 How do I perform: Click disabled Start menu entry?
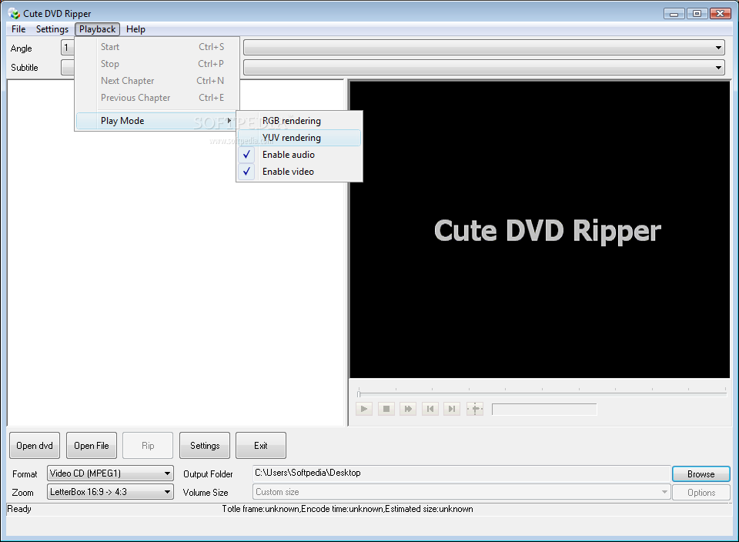coord(157,47)
